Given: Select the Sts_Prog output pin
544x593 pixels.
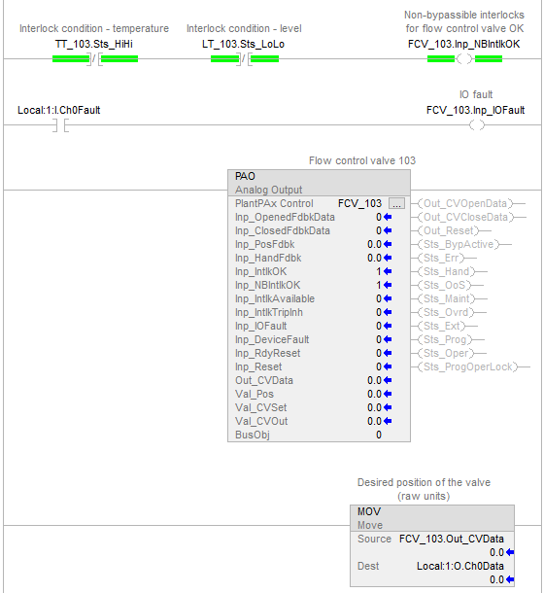Looking at the screenshot, I should point(445,339).
